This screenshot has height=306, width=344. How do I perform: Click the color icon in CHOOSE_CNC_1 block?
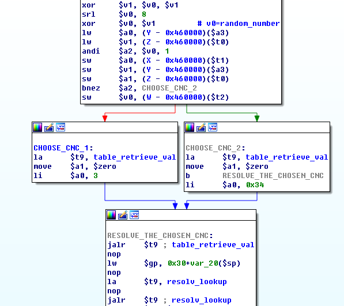click(x=37, y=127)
